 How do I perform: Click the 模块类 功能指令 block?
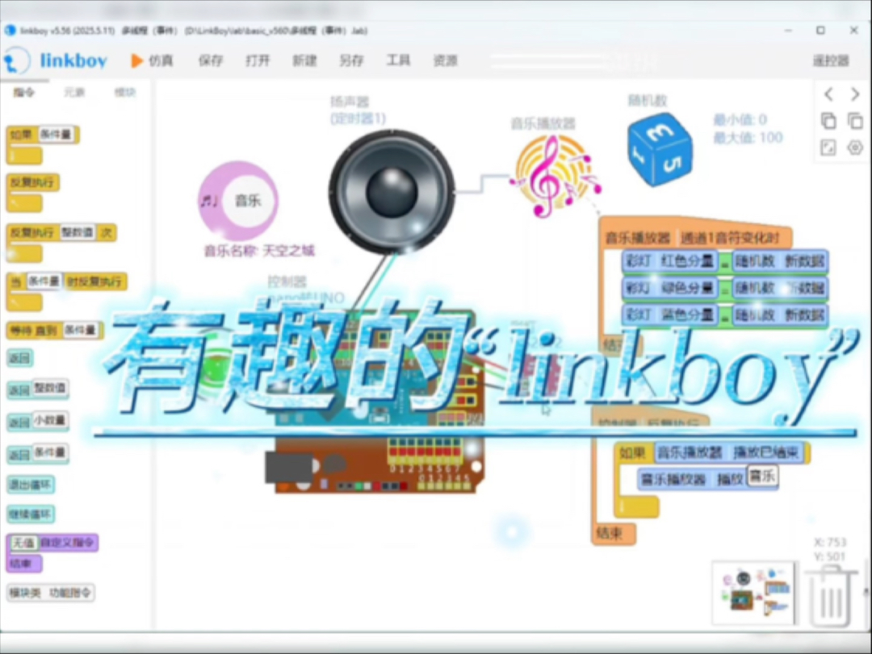pyautogui.click(x=51, y=593)
